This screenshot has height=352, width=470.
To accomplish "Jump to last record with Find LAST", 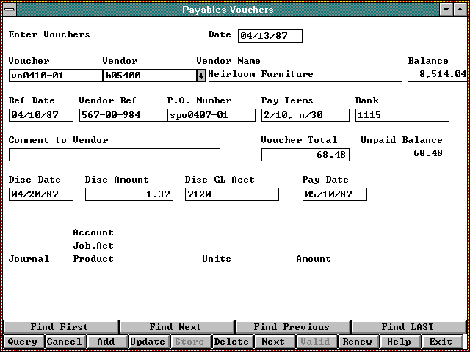I will coord(408,327).
